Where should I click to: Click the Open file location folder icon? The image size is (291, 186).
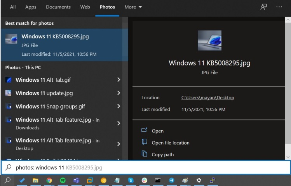coord(144,142)
